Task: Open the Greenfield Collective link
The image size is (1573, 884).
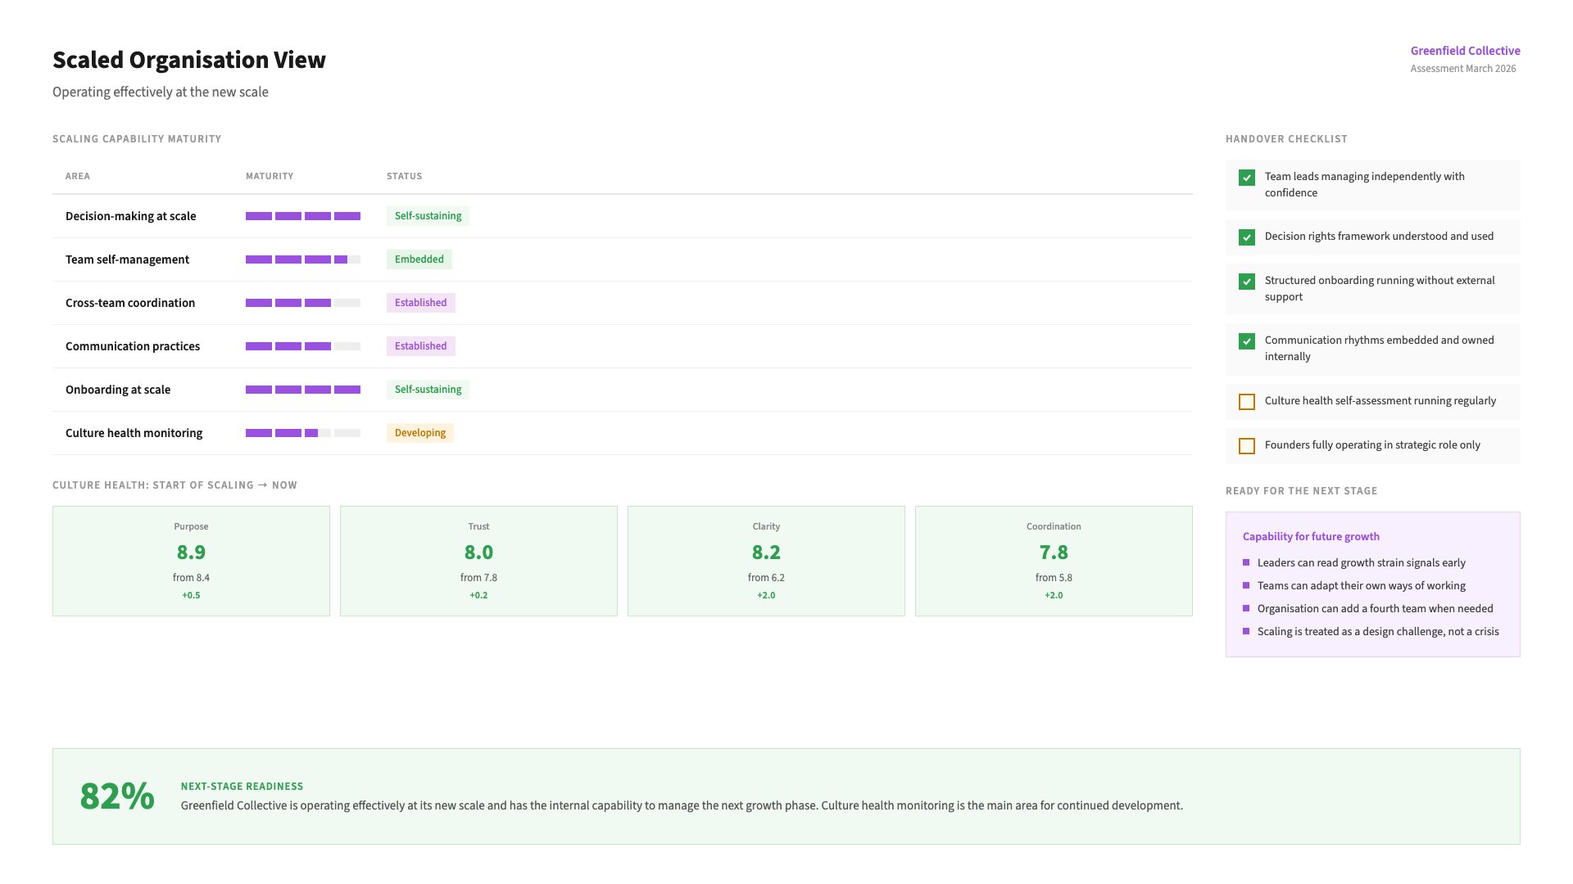Action: coord(1465,51)
